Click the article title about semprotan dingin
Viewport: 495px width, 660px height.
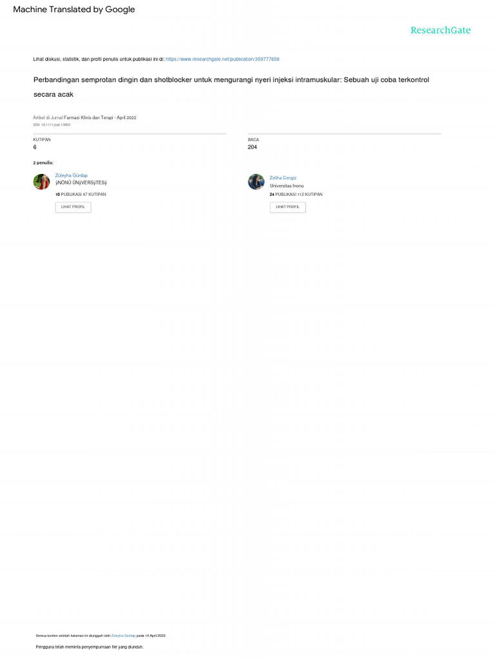pos(231,87)
